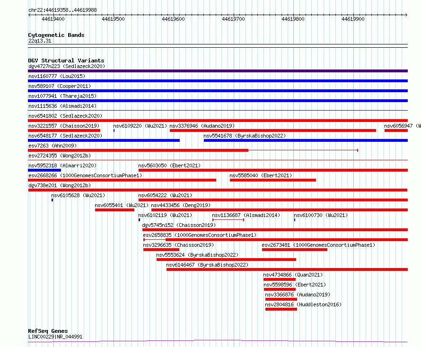Viewport: 421px width, 347px height.
Task: Click the red bar under nsv5585040
Action: (x=273, y=180)
